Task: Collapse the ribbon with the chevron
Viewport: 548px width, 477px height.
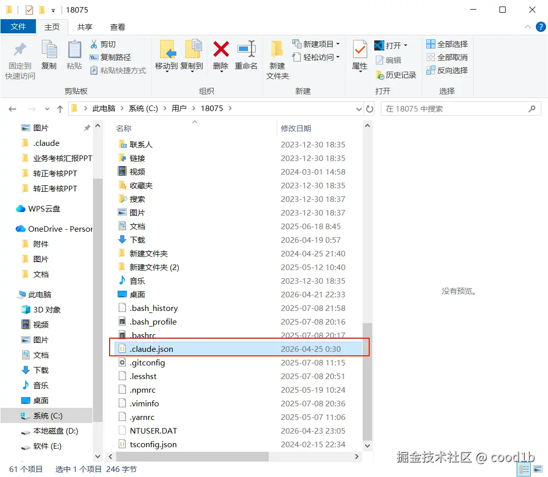Action: point(528,27)
